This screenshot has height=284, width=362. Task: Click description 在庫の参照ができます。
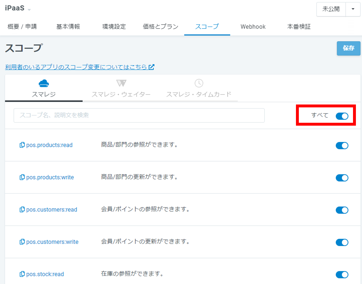coord(132,274)
